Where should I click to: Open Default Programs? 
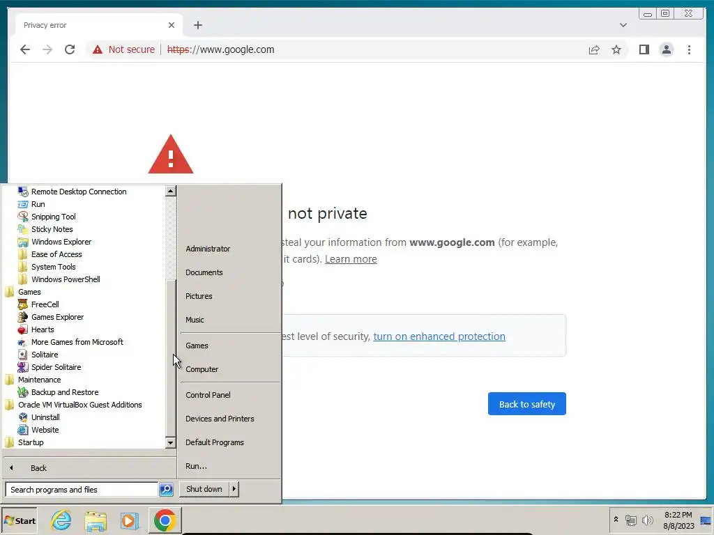point(215,442)
